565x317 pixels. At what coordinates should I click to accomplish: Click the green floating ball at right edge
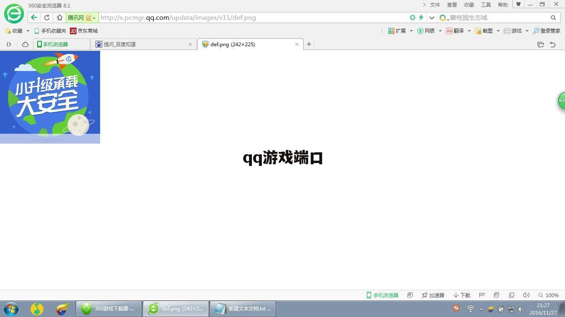(561, 100)
